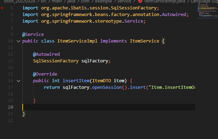Click the src breadcrumb segment
Image resolution: width=218 pixels, height=139 pixels.
44,1
